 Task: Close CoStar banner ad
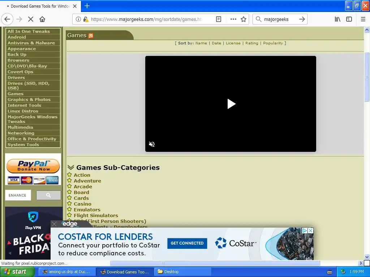tap(311, 230)
